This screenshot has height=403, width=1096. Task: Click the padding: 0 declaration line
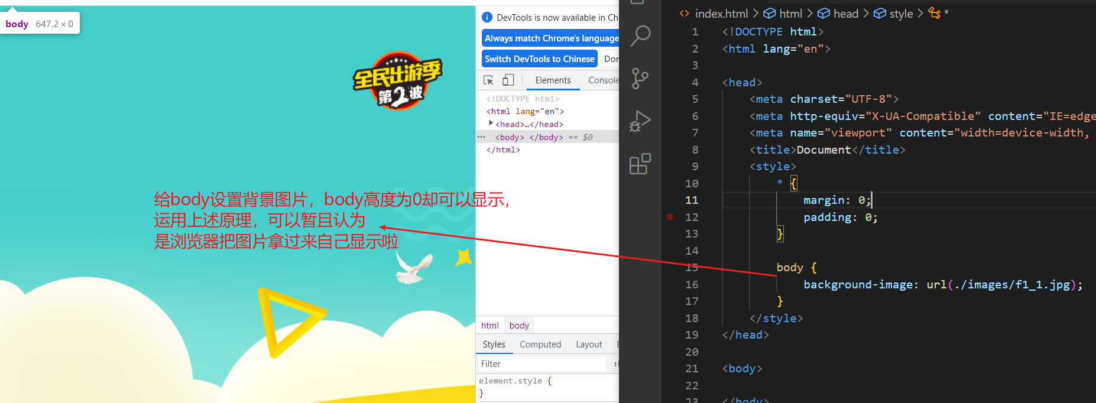point(841,217)
